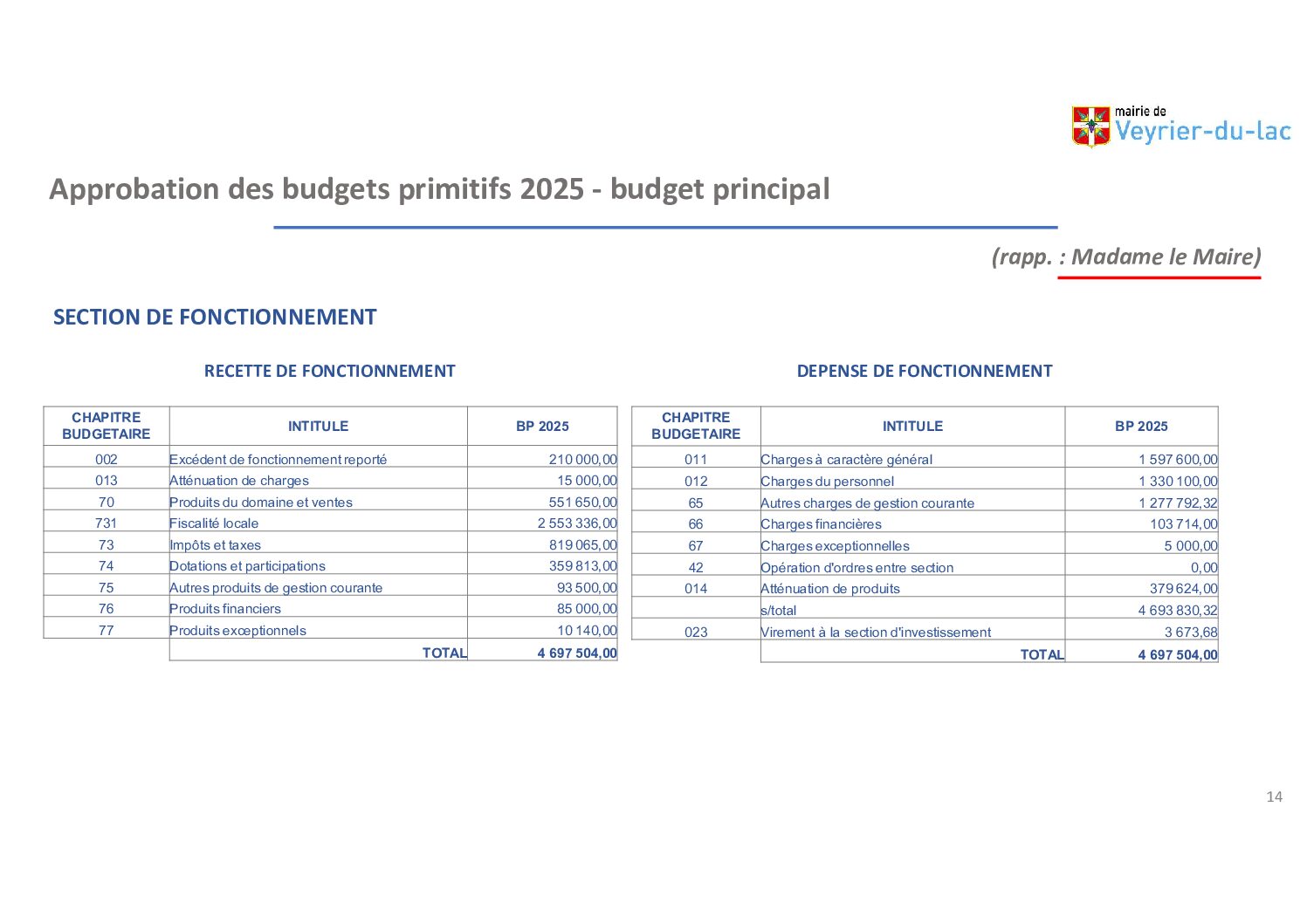Click the recettes total '4 697 504,00'

tap(577, 653)
